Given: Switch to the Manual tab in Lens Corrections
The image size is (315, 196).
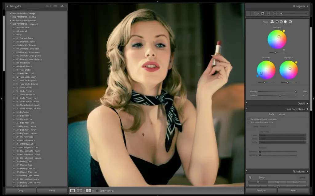Looking at the screenshot, I should tap(282, 114).
